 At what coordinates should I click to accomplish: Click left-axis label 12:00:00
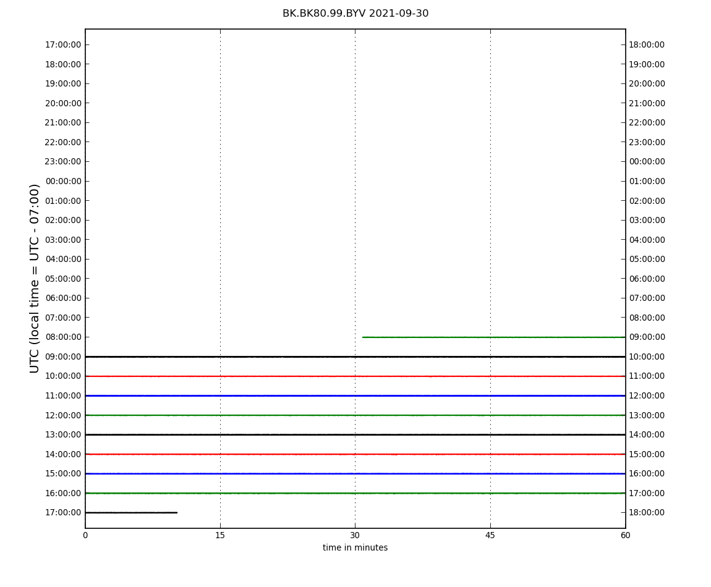tap(63, 415)
